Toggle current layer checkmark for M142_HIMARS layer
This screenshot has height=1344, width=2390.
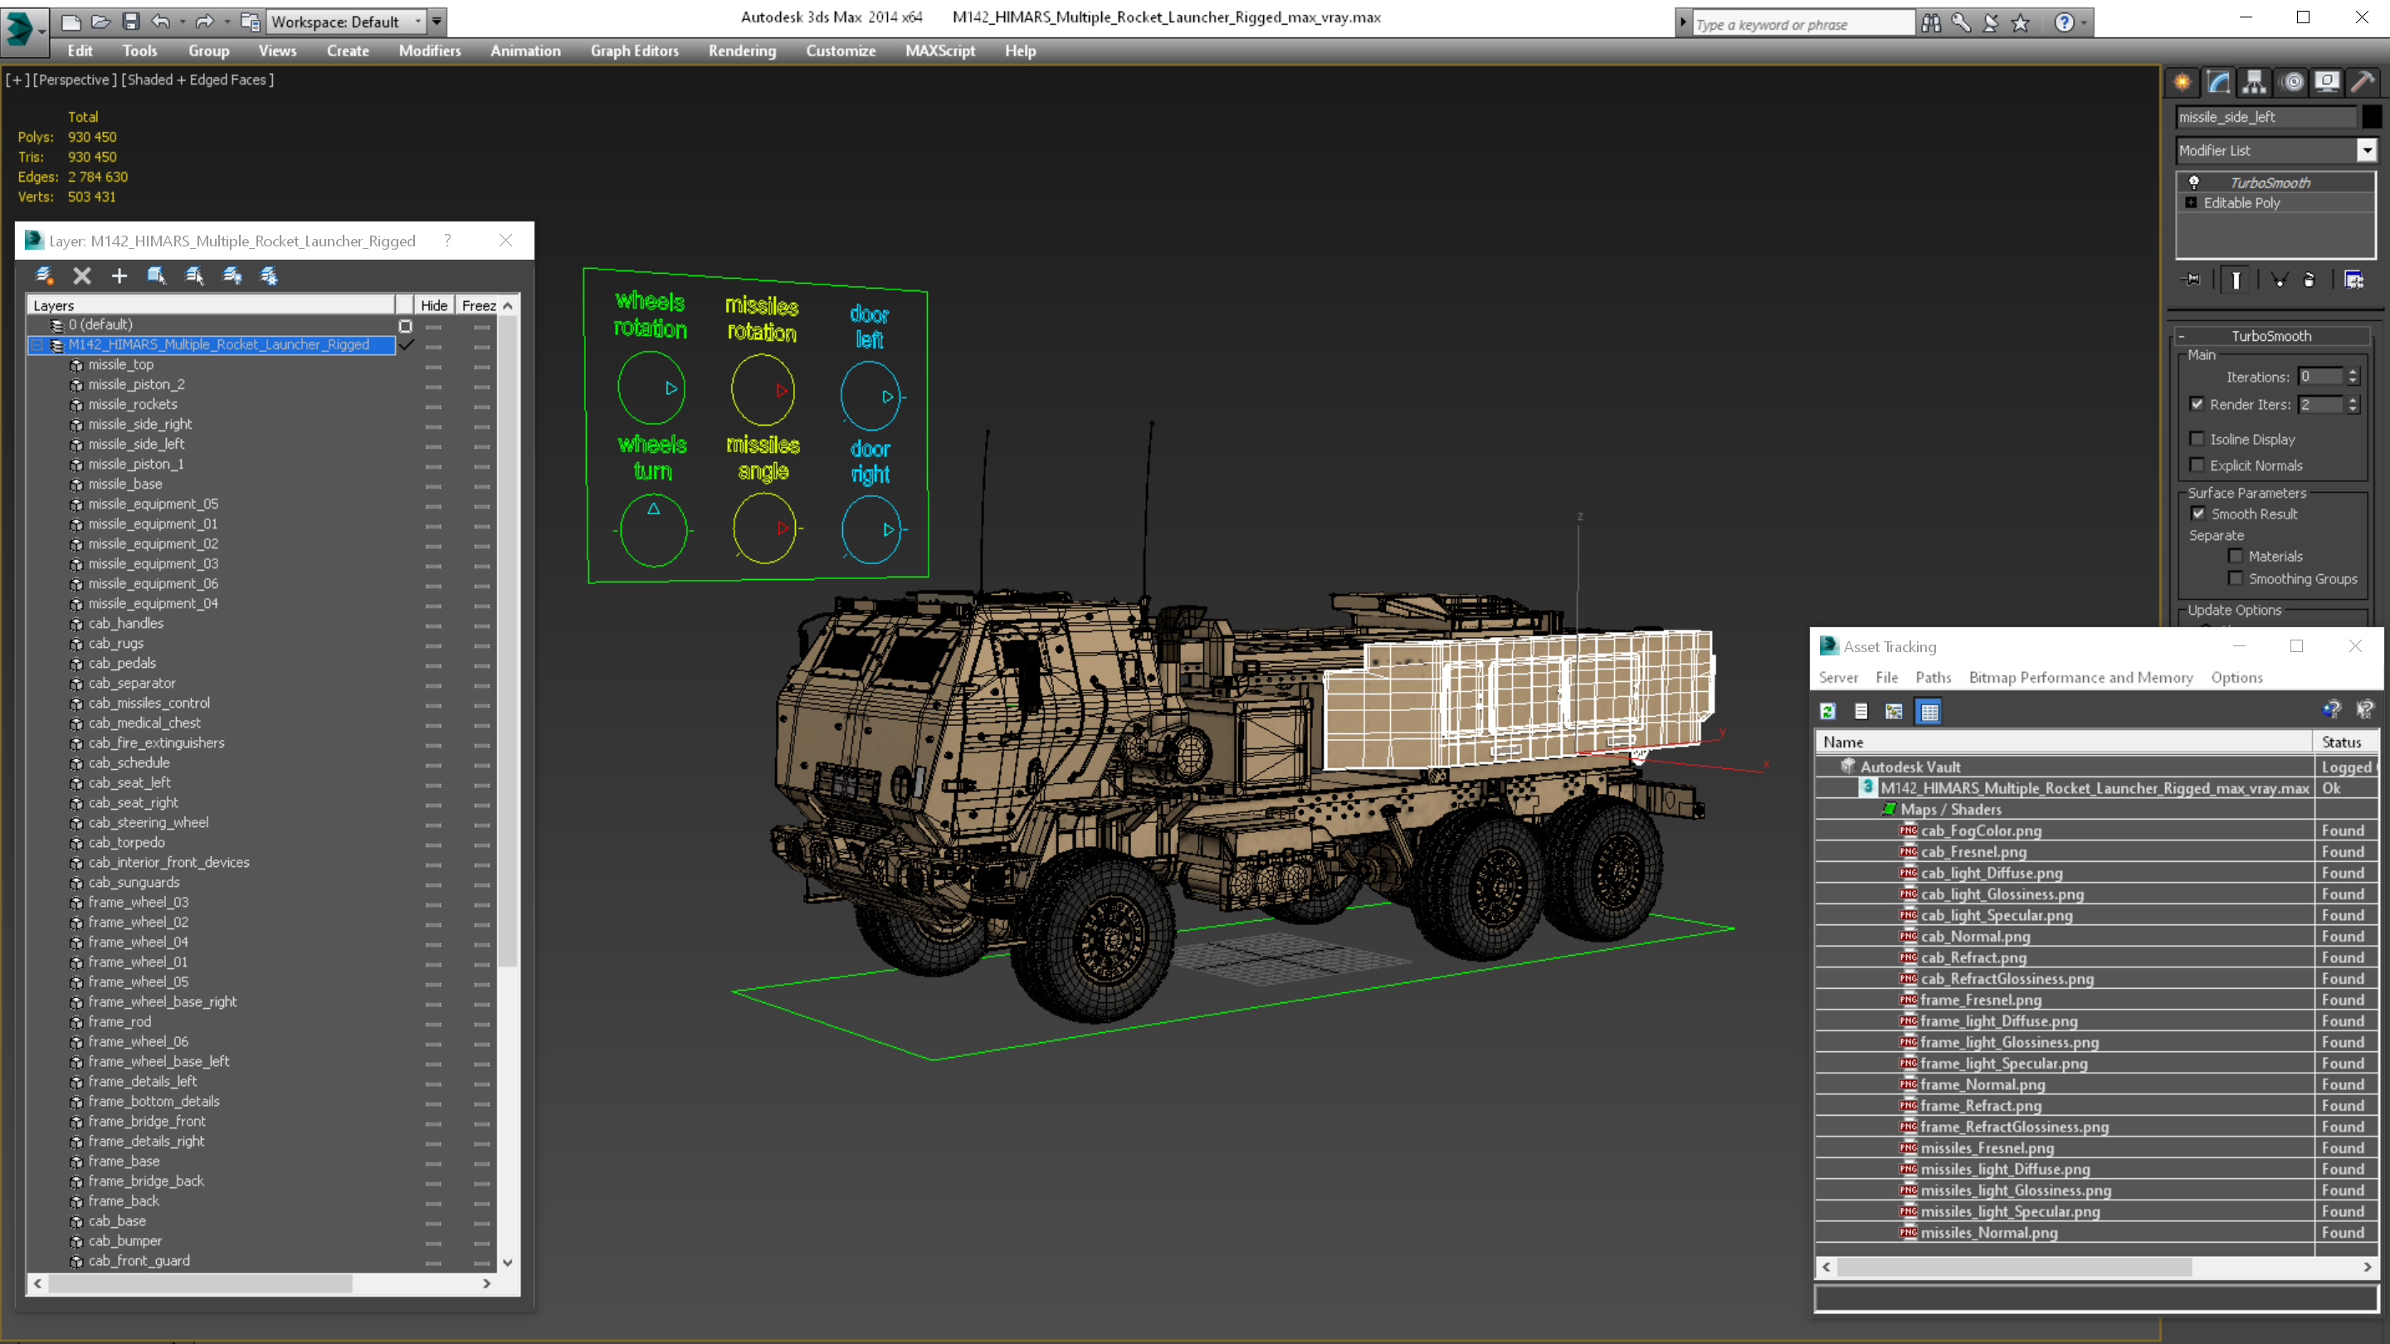(x=406, y=344)
